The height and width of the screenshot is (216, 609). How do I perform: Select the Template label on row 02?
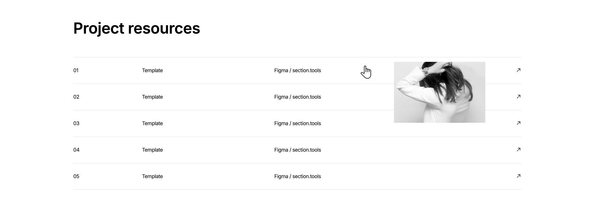point(152,97)
